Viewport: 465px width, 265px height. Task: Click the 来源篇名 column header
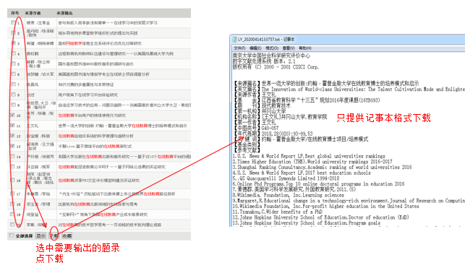click(x=64, y=13)
